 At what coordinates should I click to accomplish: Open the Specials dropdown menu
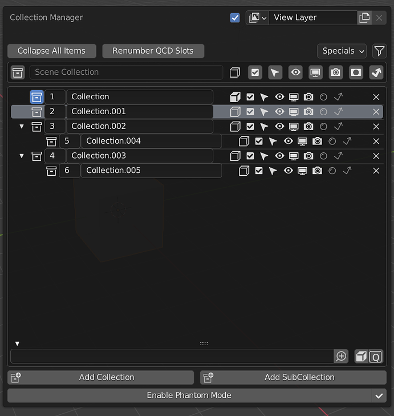click(342, 51)
